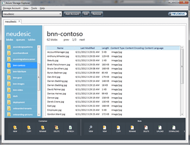
Task: Select the azurehandbook container folder
Action: [22, 53]
